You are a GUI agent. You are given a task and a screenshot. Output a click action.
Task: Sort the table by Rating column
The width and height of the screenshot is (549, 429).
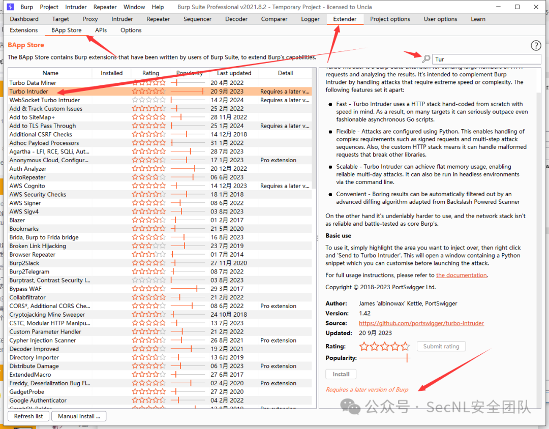[150, 73]
